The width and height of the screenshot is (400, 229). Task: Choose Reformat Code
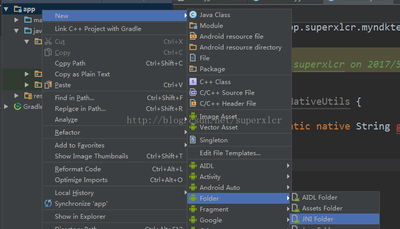115,169
